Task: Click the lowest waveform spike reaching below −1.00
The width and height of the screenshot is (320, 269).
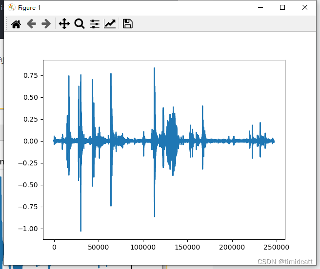Action: [x=81, y=228]
